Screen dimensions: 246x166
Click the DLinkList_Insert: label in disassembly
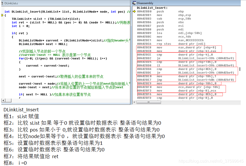point(152,8)
